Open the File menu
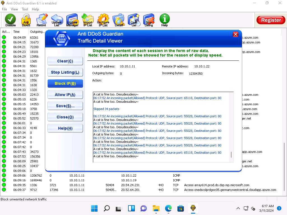This screenshot has width=287, height=215. 4,9
